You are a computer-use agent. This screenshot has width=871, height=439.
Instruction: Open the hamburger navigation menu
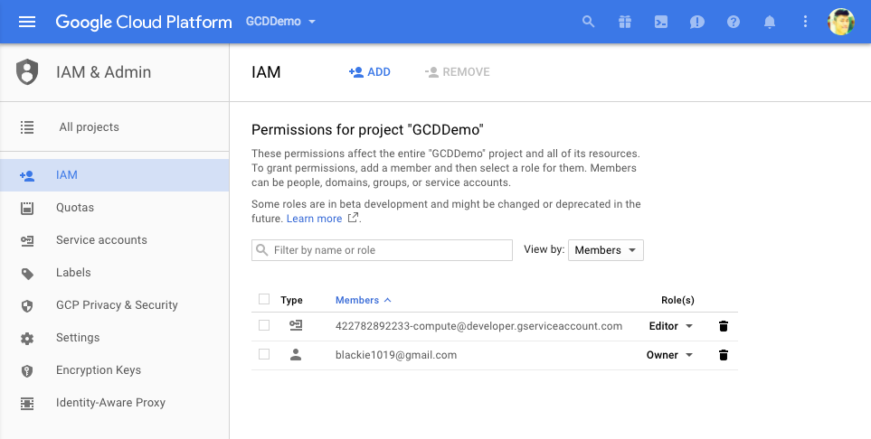(27, 22)
